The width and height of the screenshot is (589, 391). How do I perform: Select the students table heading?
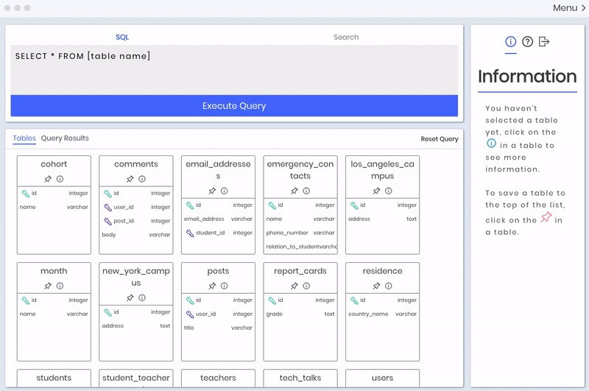(x=54, y=378)
